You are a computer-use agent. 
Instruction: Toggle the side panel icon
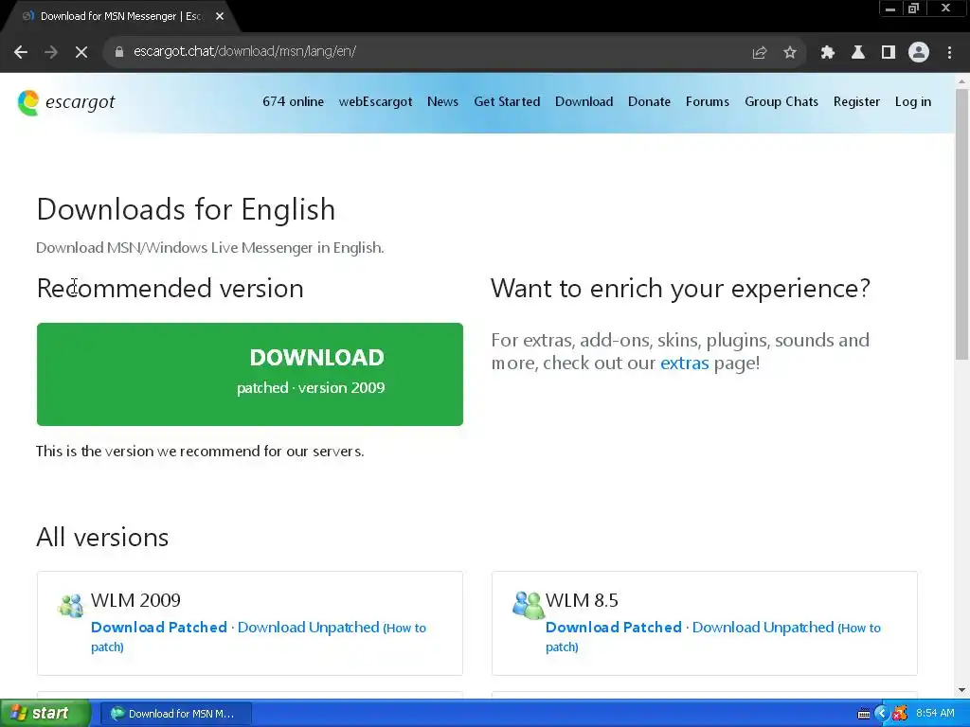(889, 53)
